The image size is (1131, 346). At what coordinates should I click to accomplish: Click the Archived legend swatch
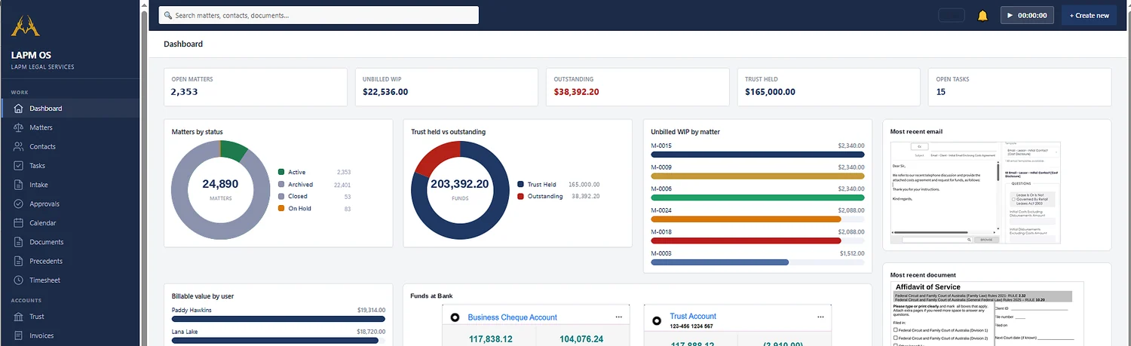(281, 185)
